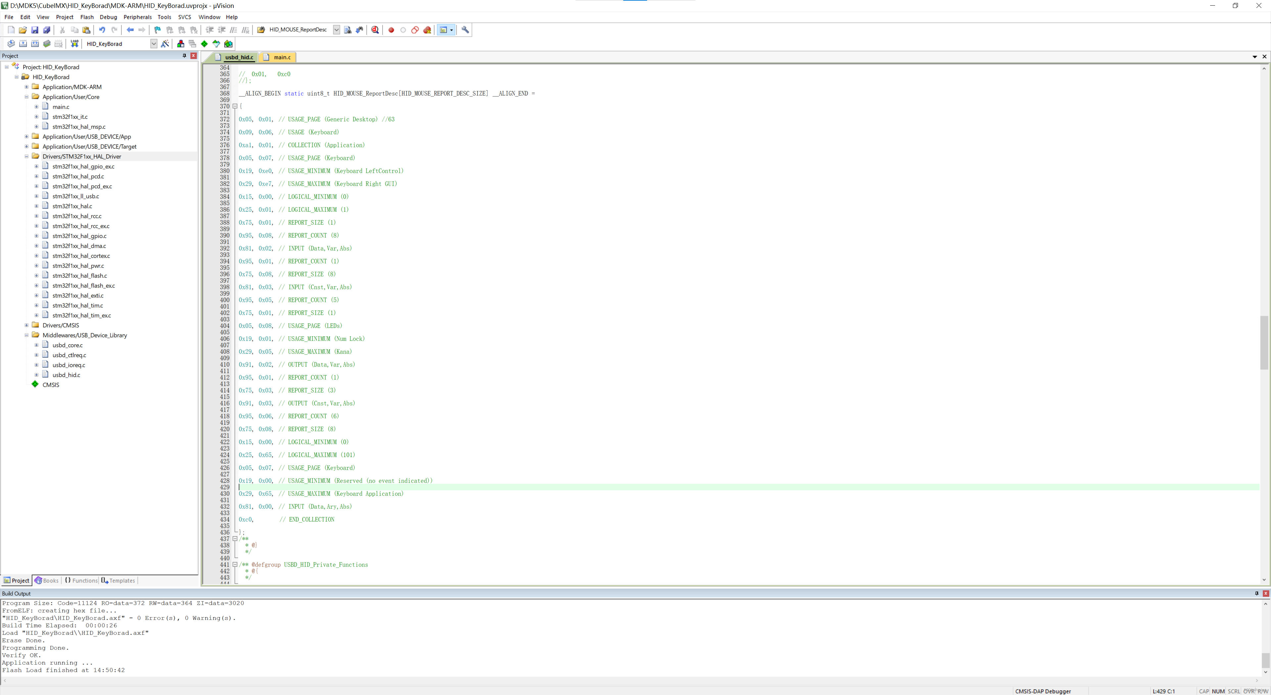Click the Find in Files icon
Image resolution: width=1271 pixels, height=695 pixels.
261,30
